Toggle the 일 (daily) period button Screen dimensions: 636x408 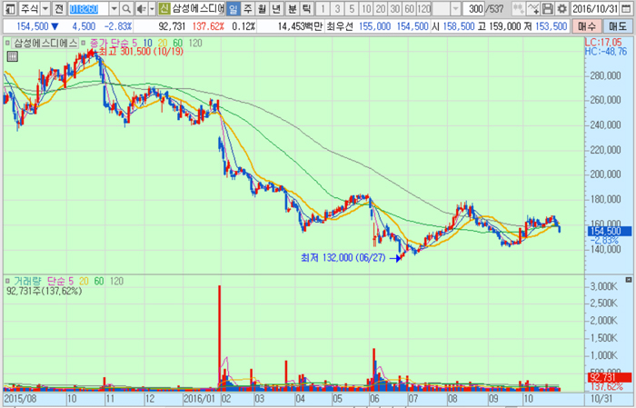[234, 8]
